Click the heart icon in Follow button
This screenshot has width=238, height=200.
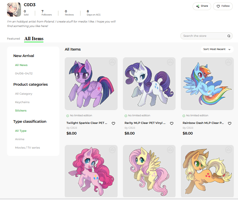218,6
